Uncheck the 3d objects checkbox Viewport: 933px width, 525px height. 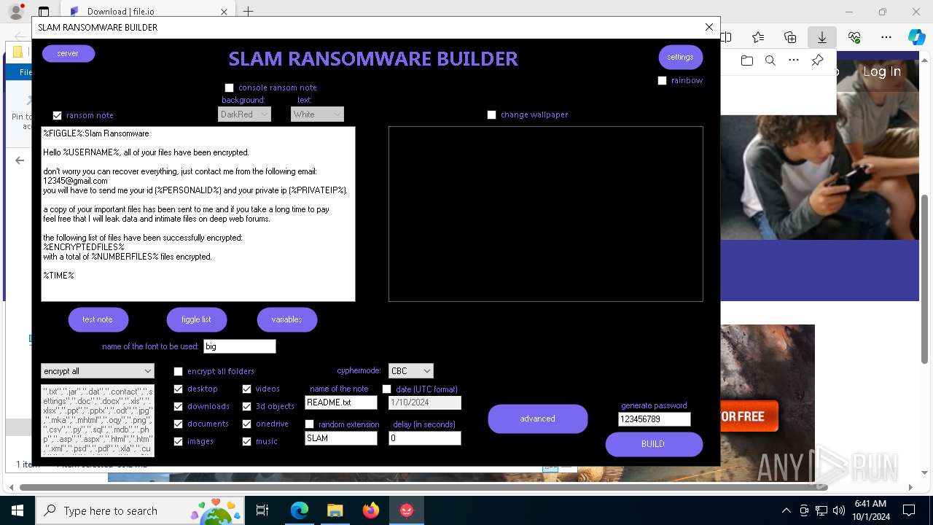[246, 406]
